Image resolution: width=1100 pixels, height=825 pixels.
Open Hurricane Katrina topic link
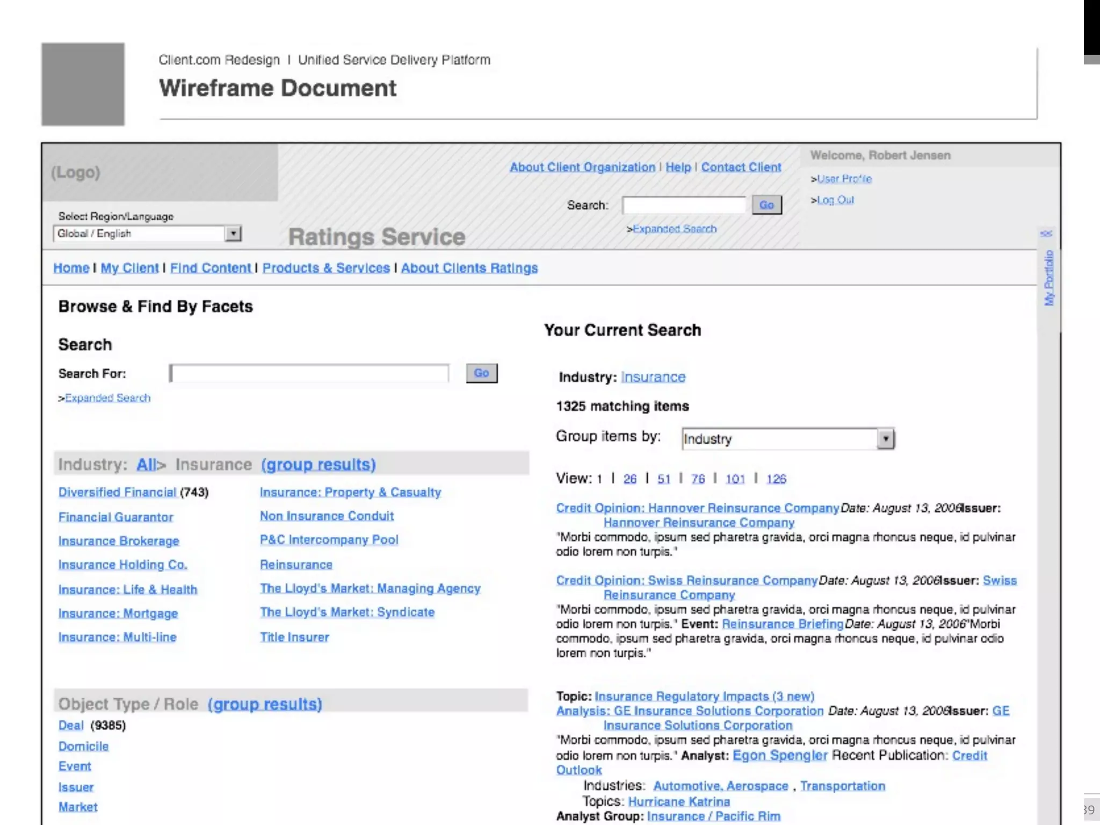point(679,801)
